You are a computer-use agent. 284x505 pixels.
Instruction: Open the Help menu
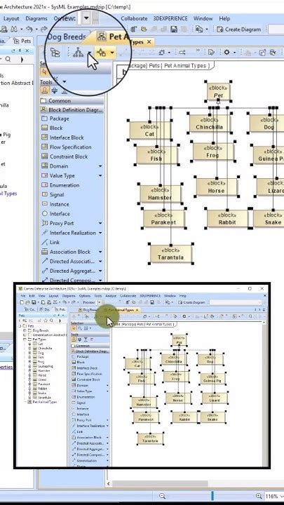tap(224, 18)
